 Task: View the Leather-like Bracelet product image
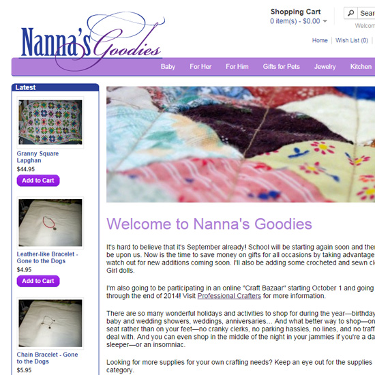[50, 223]
